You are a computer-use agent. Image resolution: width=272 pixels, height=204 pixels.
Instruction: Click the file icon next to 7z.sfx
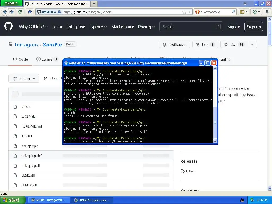(15, 107)
